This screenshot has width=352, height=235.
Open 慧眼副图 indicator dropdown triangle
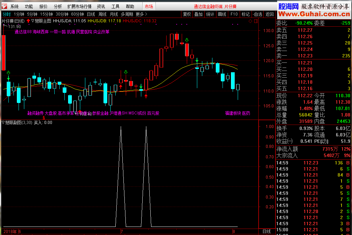pyautogui.click(x=3, y=123)
